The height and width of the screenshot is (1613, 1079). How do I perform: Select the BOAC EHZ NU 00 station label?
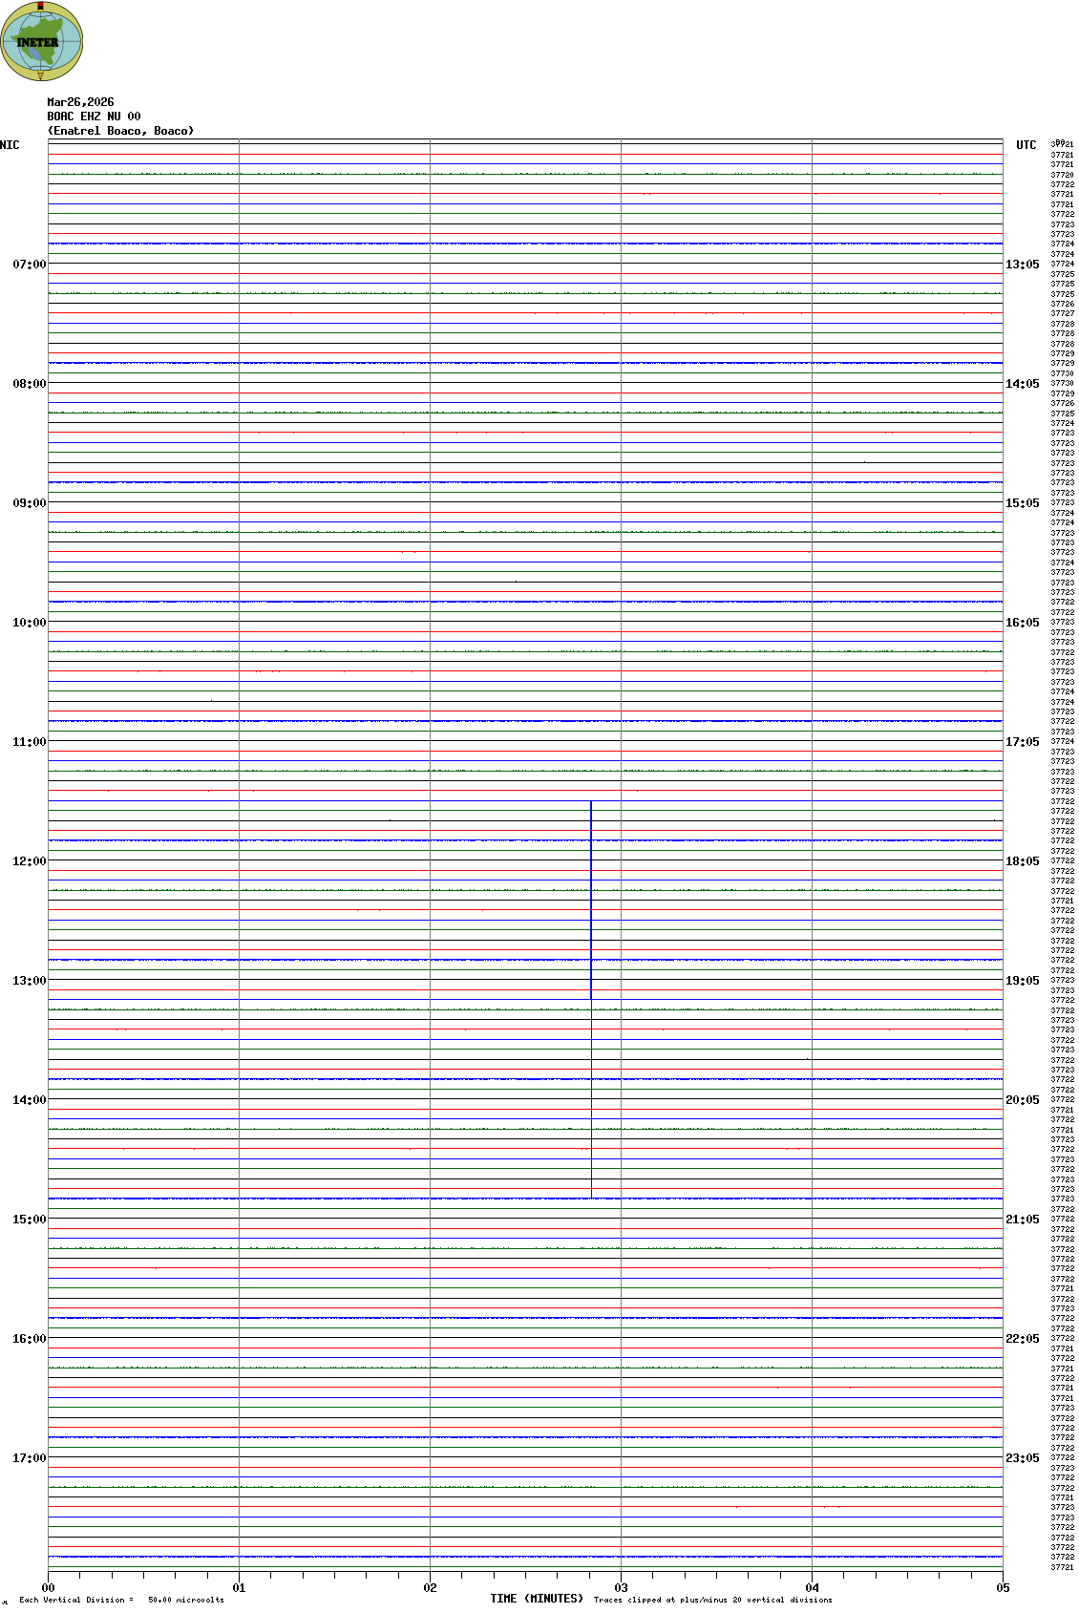(94, 117)
